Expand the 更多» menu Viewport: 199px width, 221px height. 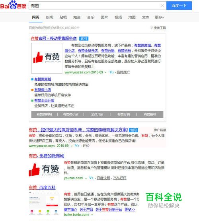(x=160, y=17)
